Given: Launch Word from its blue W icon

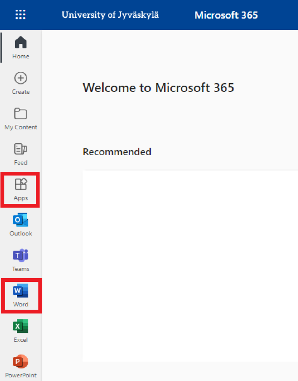Looking at the screenshot, I should click(x=21, y=291).
